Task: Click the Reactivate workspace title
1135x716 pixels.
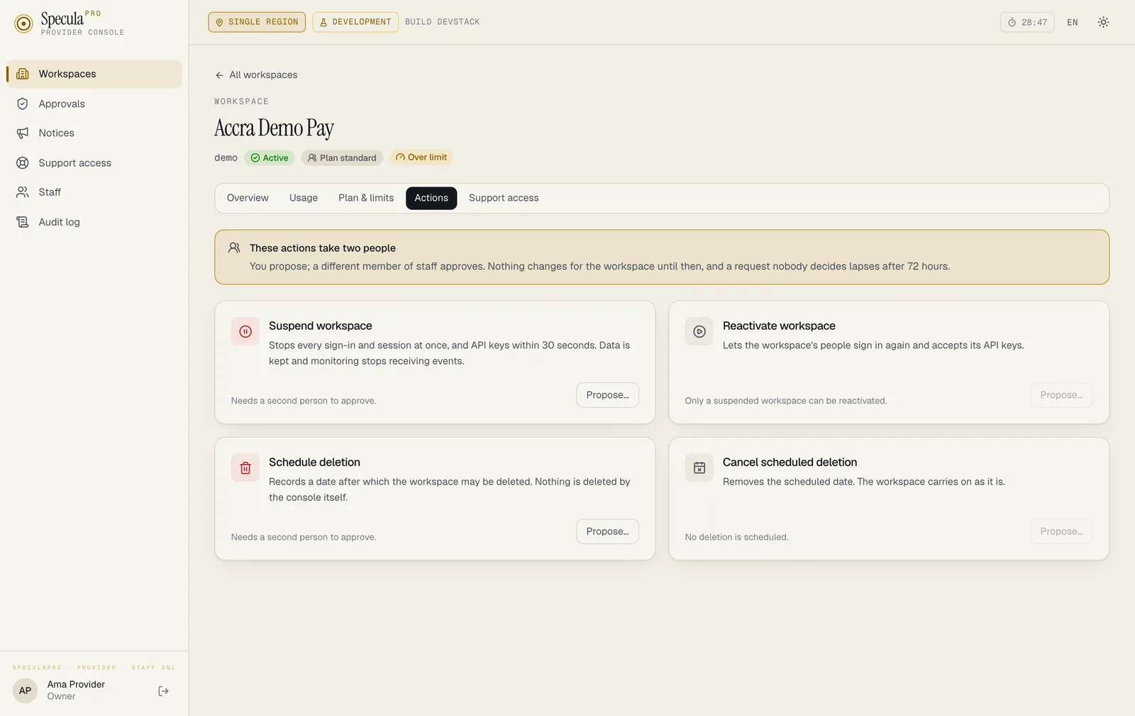Action: 779,326
